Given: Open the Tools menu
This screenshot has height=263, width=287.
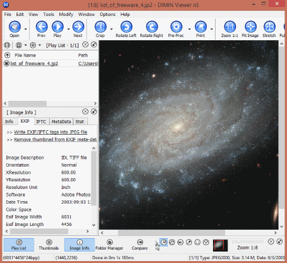Looking at the screenshot, I should coord(48,15).
